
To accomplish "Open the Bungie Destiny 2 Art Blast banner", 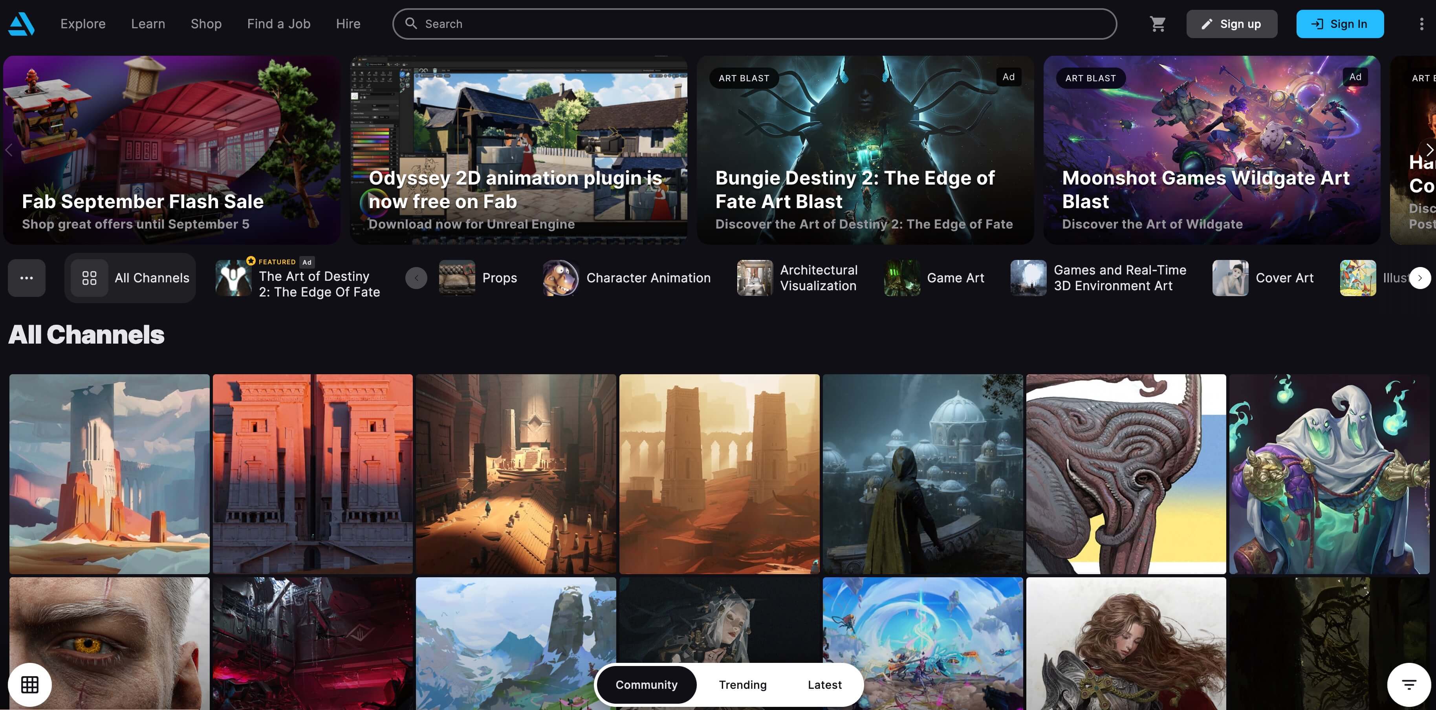I will click(x=865, y=149).
